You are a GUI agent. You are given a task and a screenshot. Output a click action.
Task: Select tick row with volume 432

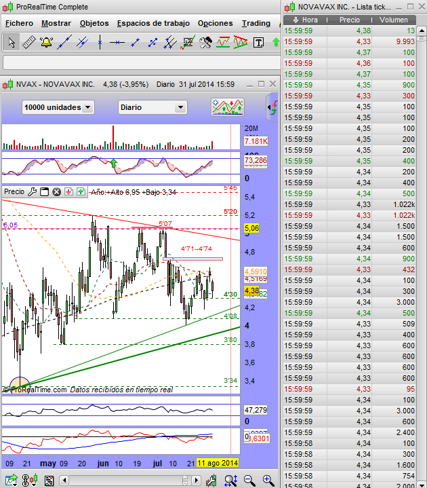point(350,269)
